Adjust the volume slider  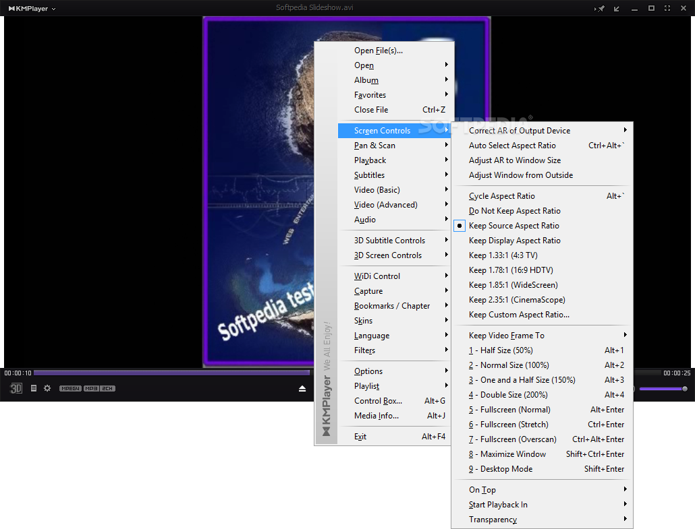pyautogui.click(x=663, y=389)
